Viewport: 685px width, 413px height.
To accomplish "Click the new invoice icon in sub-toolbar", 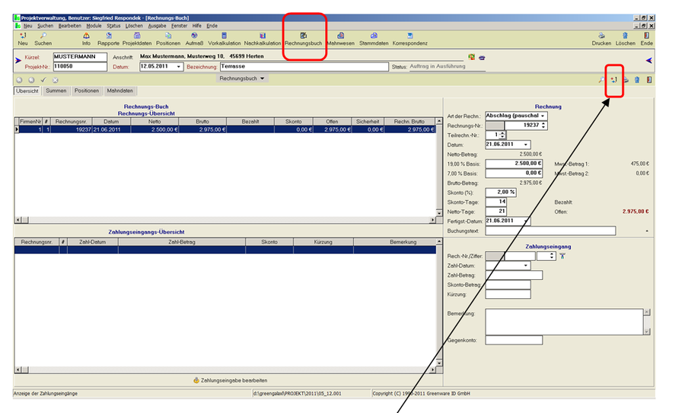I will coord(613,79).
